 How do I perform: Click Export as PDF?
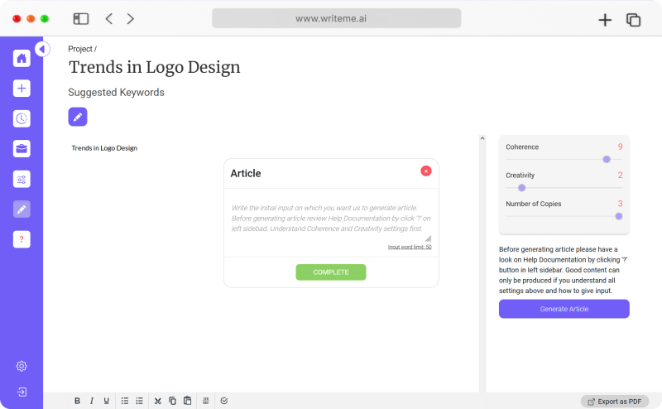coord(615,402)
